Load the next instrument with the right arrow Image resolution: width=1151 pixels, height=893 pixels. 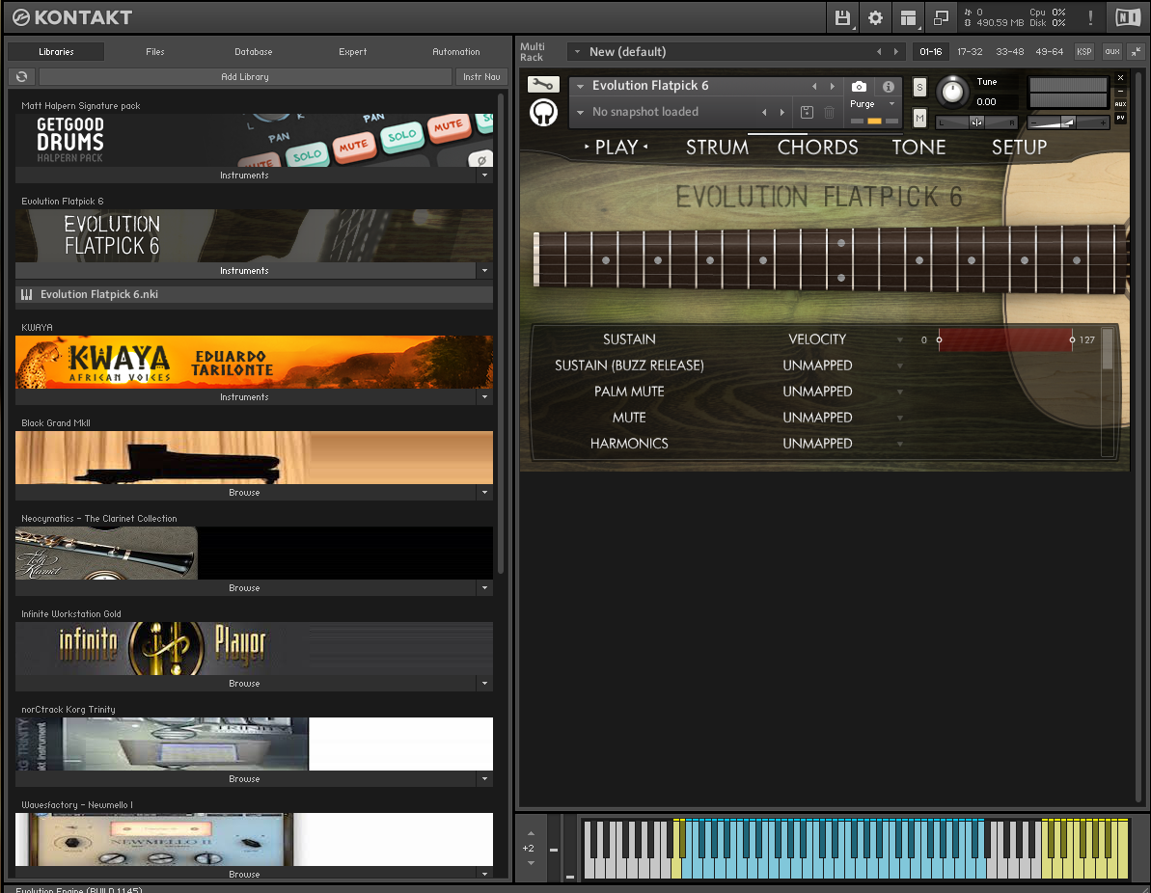point(833,87)
